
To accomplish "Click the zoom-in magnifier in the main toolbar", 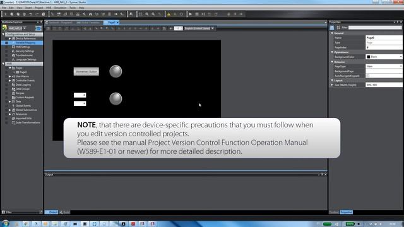I will point(147,14).
